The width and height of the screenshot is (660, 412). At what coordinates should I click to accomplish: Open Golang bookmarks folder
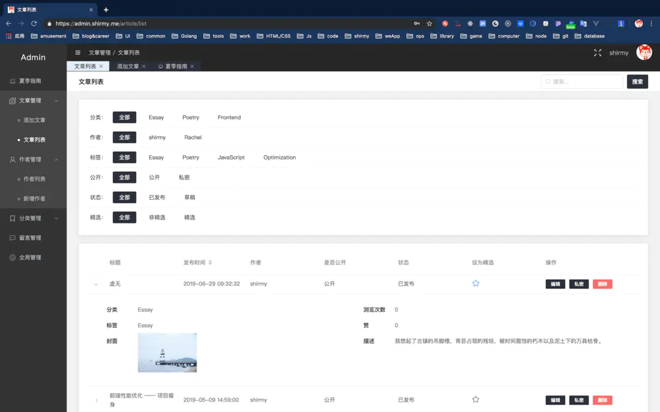click(184, 36)
